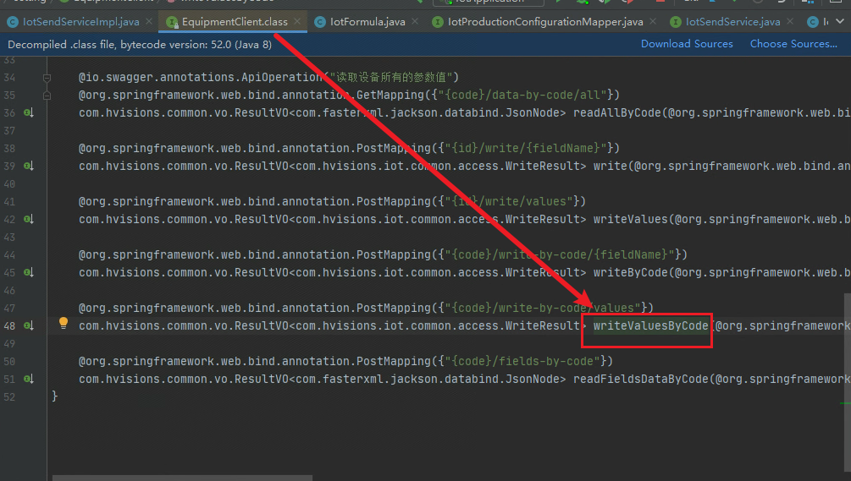Viewport: 851px width, 481px height.
Task: Click line number 40 in the gutter
Action: click(9, 183)
